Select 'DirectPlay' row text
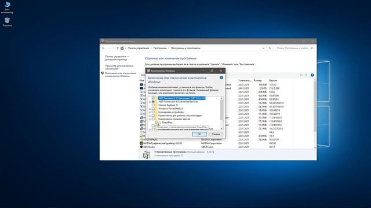This screenshot has width=371, height=208. coord(167,122)
